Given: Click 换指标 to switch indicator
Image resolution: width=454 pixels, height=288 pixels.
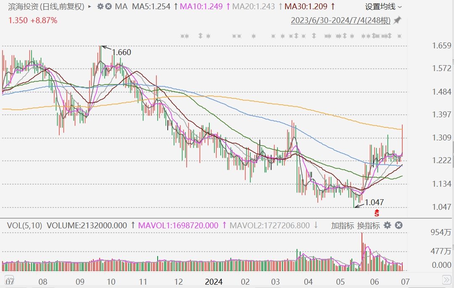Looking at the screenshot, I should pyautogui.click(x=368, y=225).
